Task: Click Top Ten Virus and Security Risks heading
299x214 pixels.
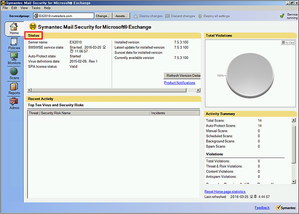Action: [x=56, y=105]
